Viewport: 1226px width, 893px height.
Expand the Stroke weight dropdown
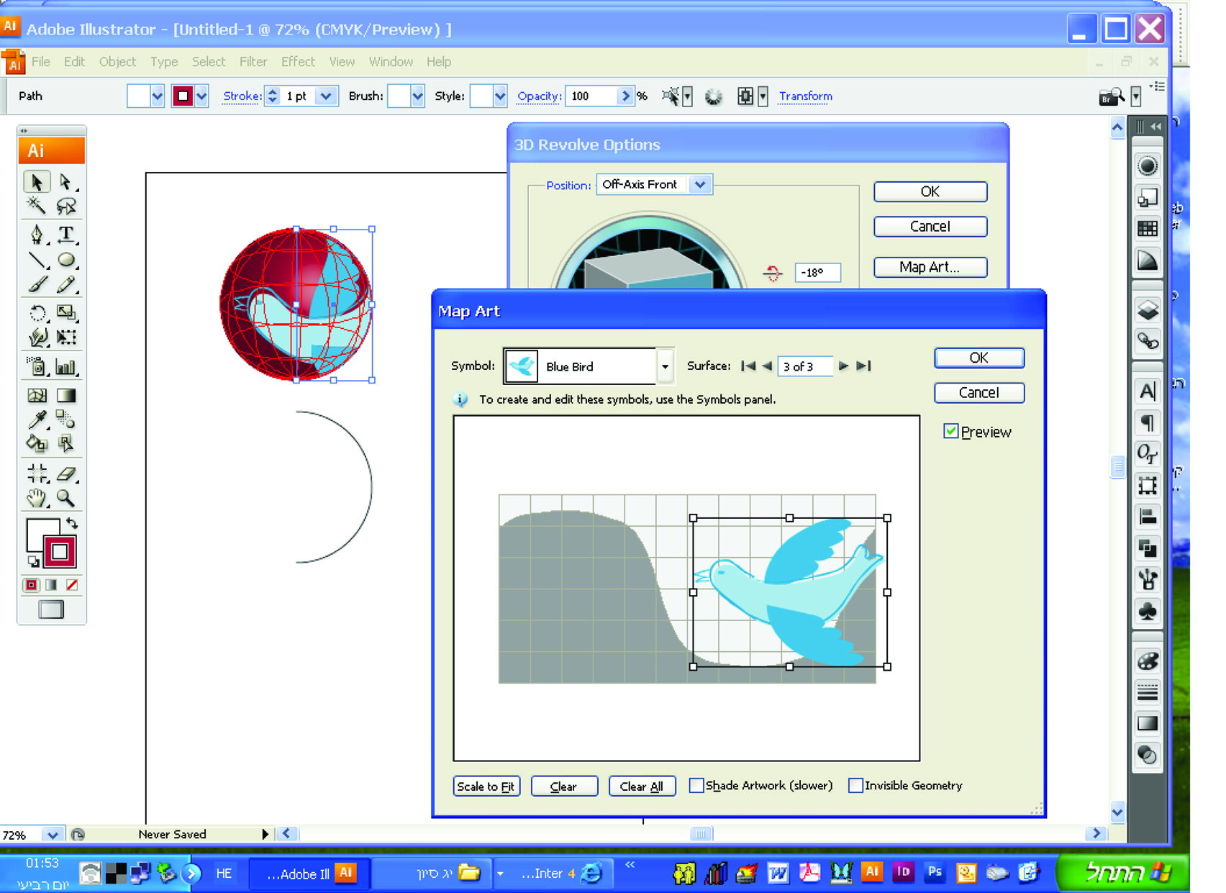[x=326, y=96]
